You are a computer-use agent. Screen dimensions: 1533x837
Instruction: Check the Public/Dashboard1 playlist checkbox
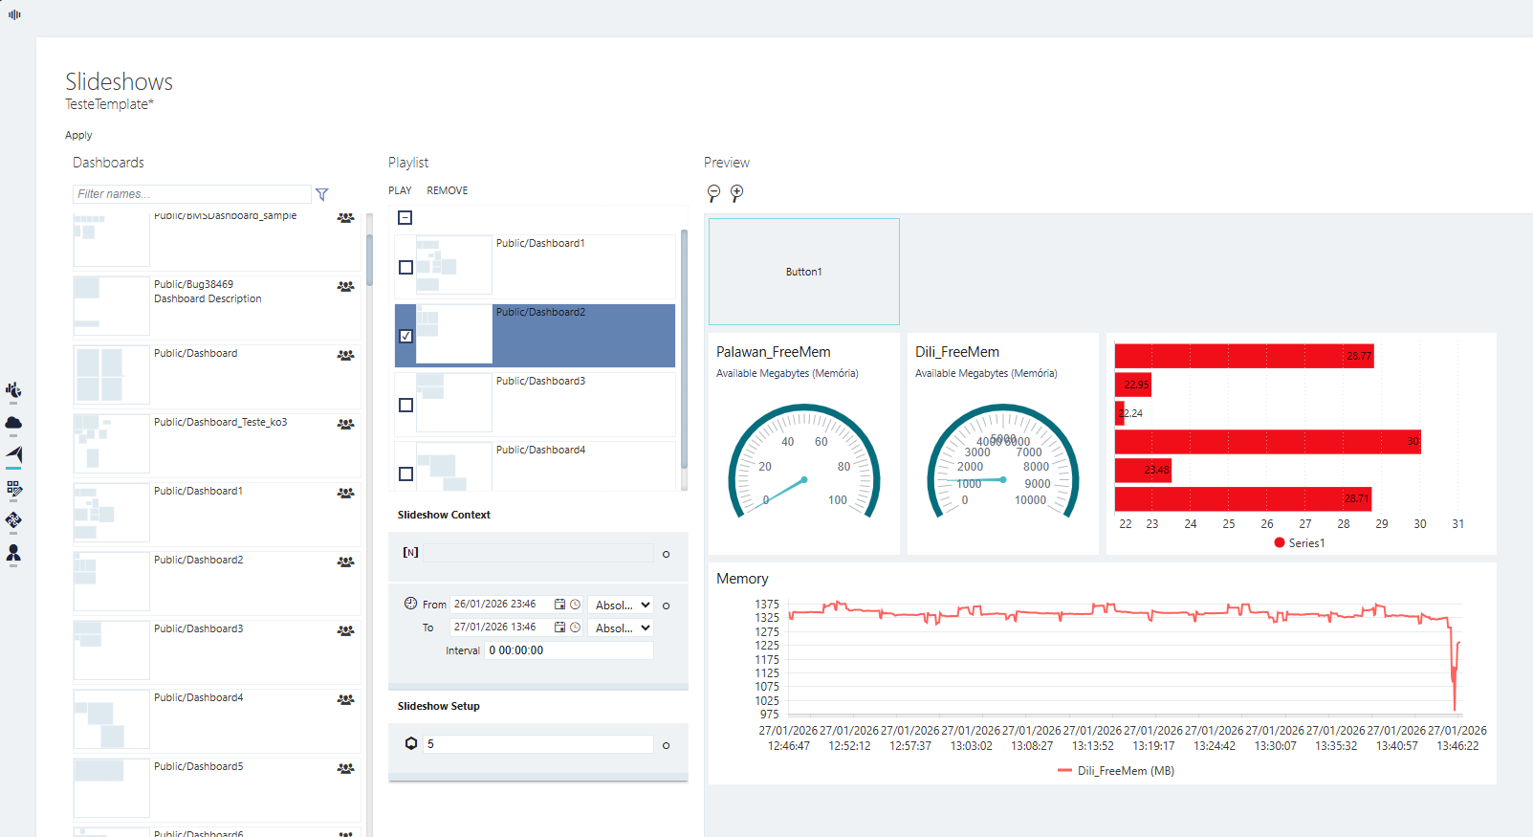tap(405, 268)
